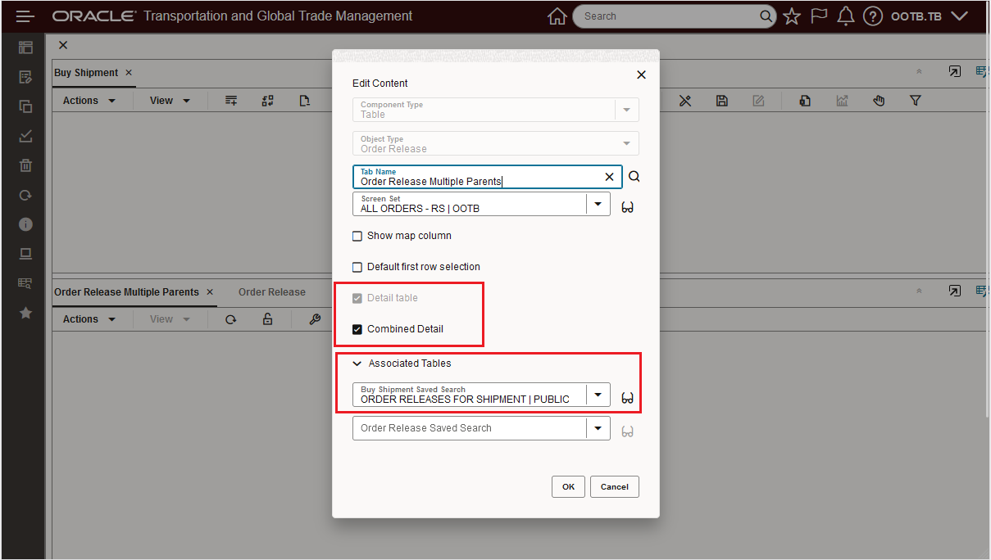The width and height of the screenshot is (991, 560).
Task: Open OOTB.TB user menu
Action: (x=930, y=16)
